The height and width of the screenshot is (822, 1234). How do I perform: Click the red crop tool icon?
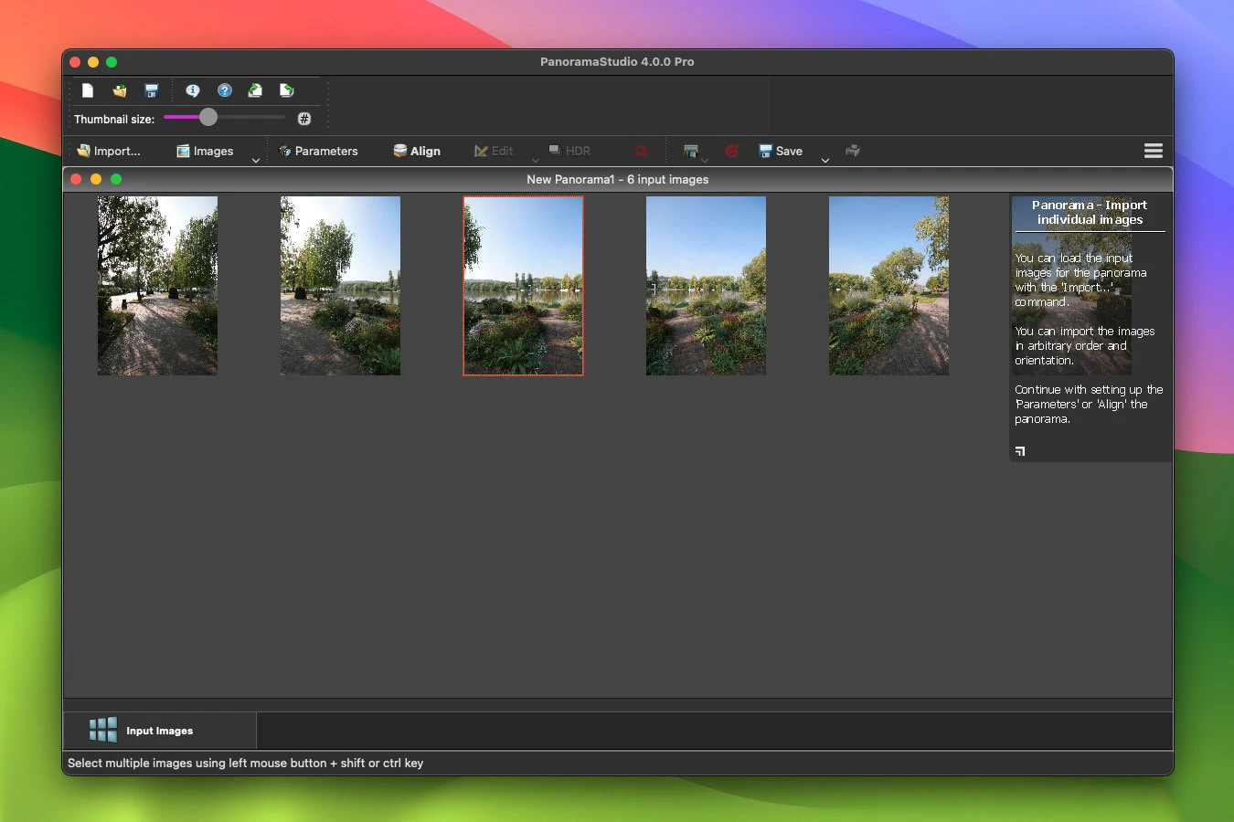coord(641,151)
